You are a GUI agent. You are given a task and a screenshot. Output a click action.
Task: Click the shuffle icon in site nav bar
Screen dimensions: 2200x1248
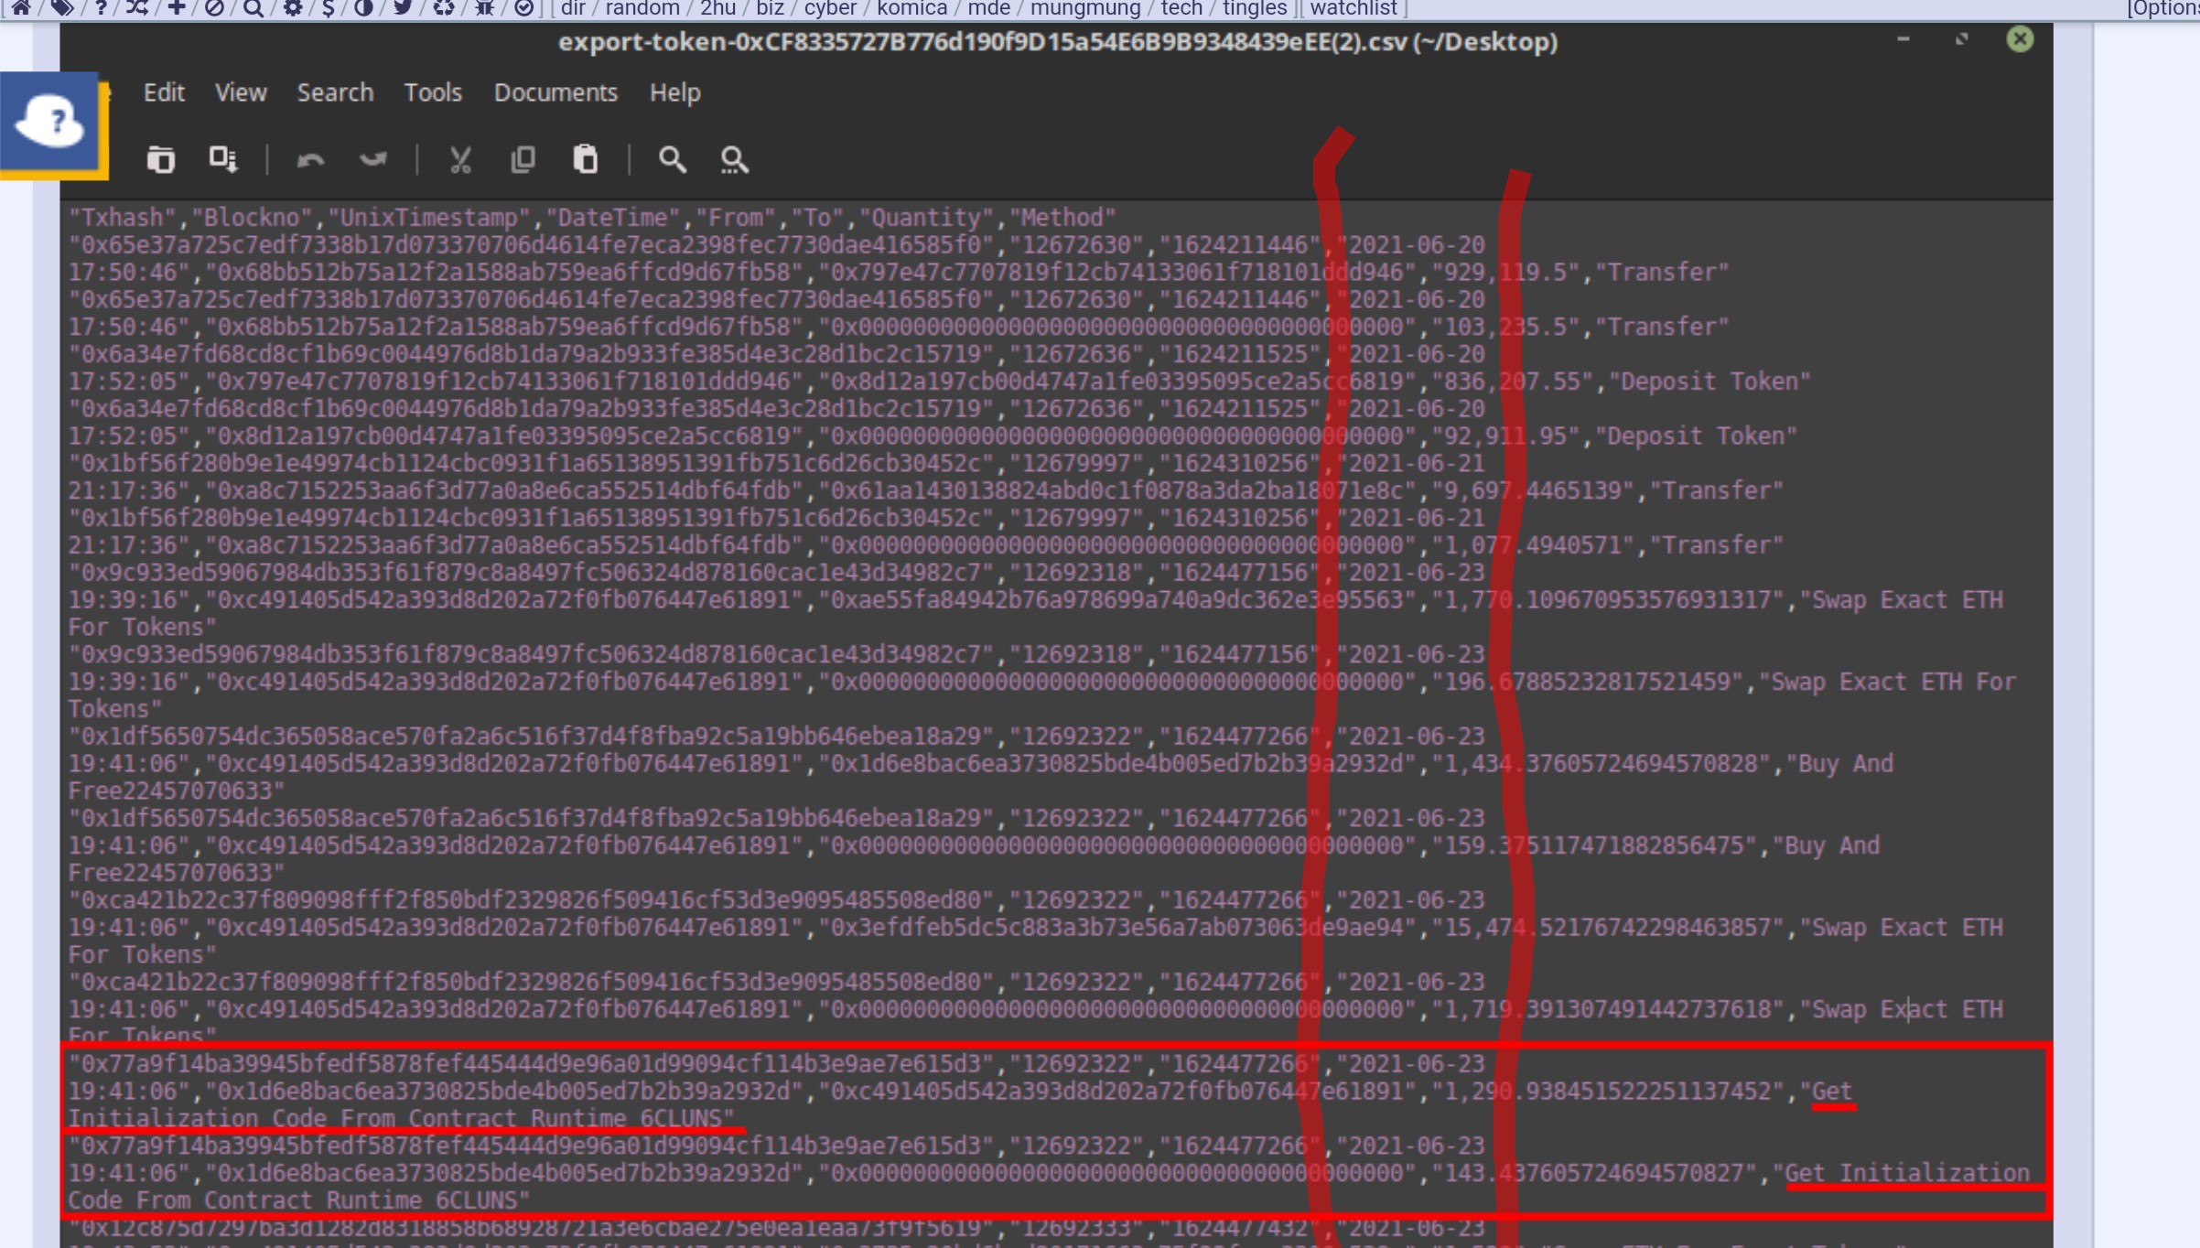[137, 8]
